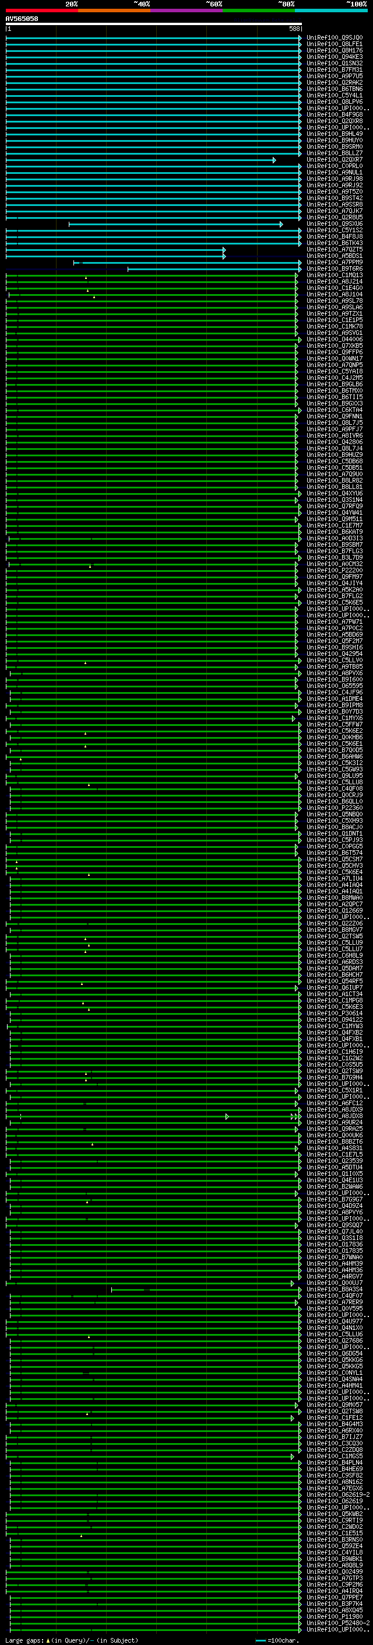Select hit label UniRef100_A9T5Z0
Screen dimensions: 373x1645
point(334,191)
